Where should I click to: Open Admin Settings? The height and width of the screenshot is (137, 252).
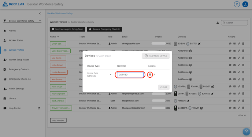16,89
